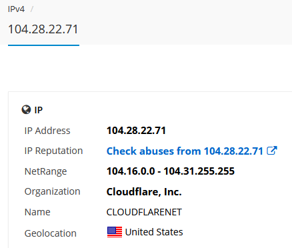Click the NetRange field label
The height and width of the screenshot is (248, 292).
point(45,171)
